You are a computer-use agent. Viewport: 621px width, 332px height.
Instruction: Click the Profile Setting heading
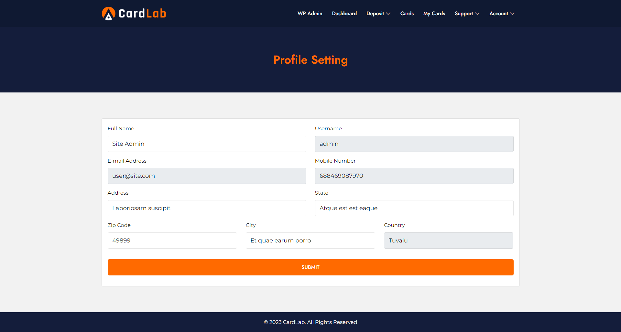click(x=310, y=60)
